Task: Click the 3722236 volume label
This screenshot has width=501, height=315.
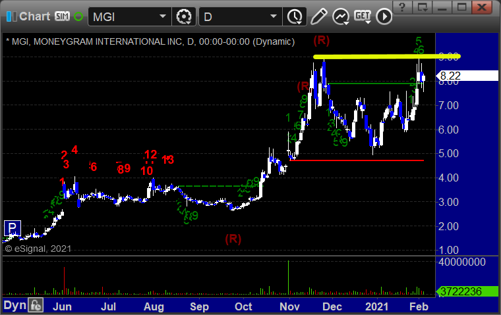Action: tap(467, 291)
